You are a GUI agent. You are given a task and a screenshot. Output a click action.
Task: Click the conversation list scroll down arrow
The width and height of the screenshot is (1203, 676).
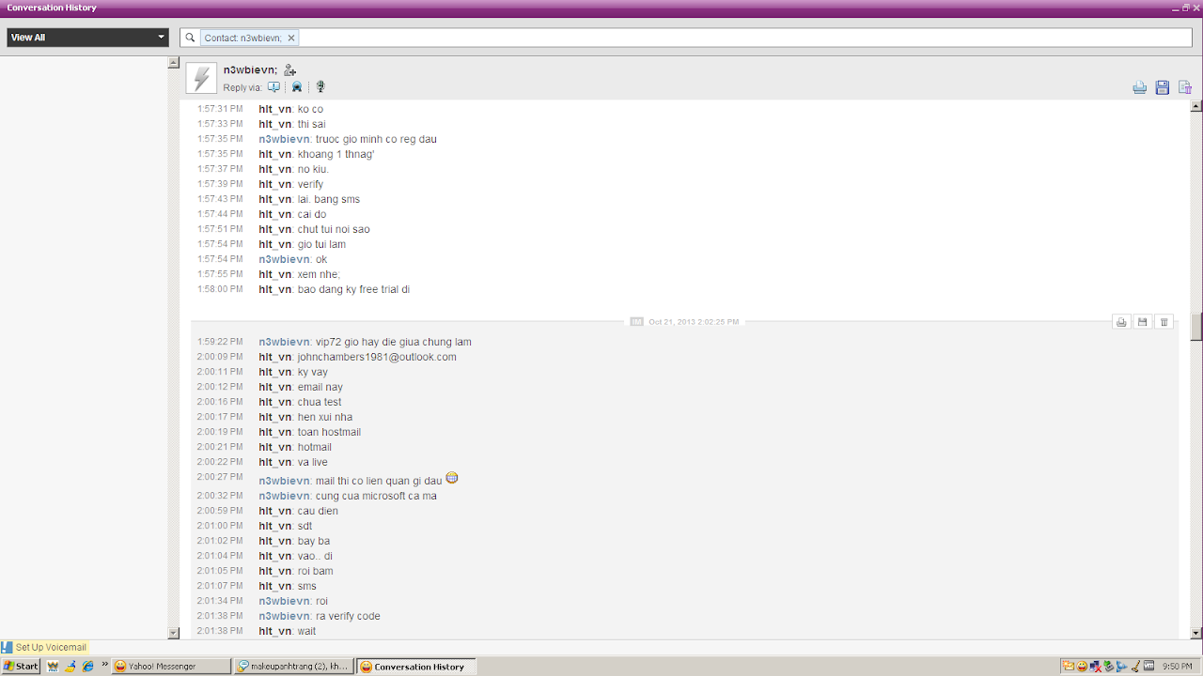click(173, 634)
